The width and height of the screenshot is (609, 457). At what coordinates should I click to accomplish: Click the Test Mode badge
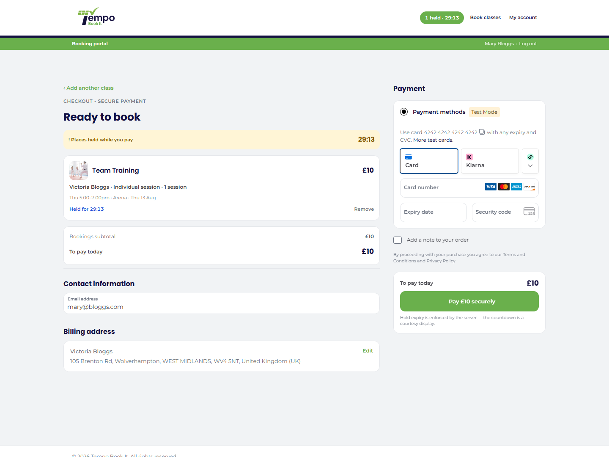(x=484, y=112)
